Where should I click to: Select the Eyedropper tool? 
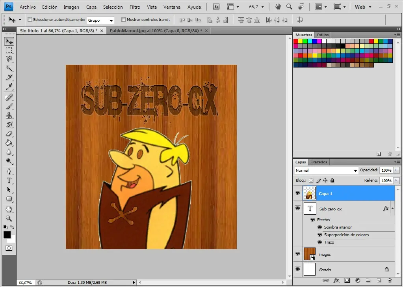9,86
